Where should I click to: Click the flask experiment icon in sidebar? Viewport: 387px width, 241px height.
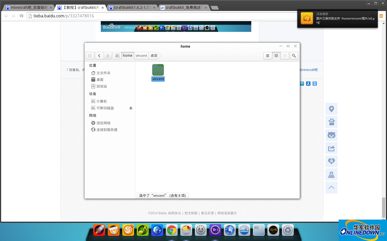point(331,174)
